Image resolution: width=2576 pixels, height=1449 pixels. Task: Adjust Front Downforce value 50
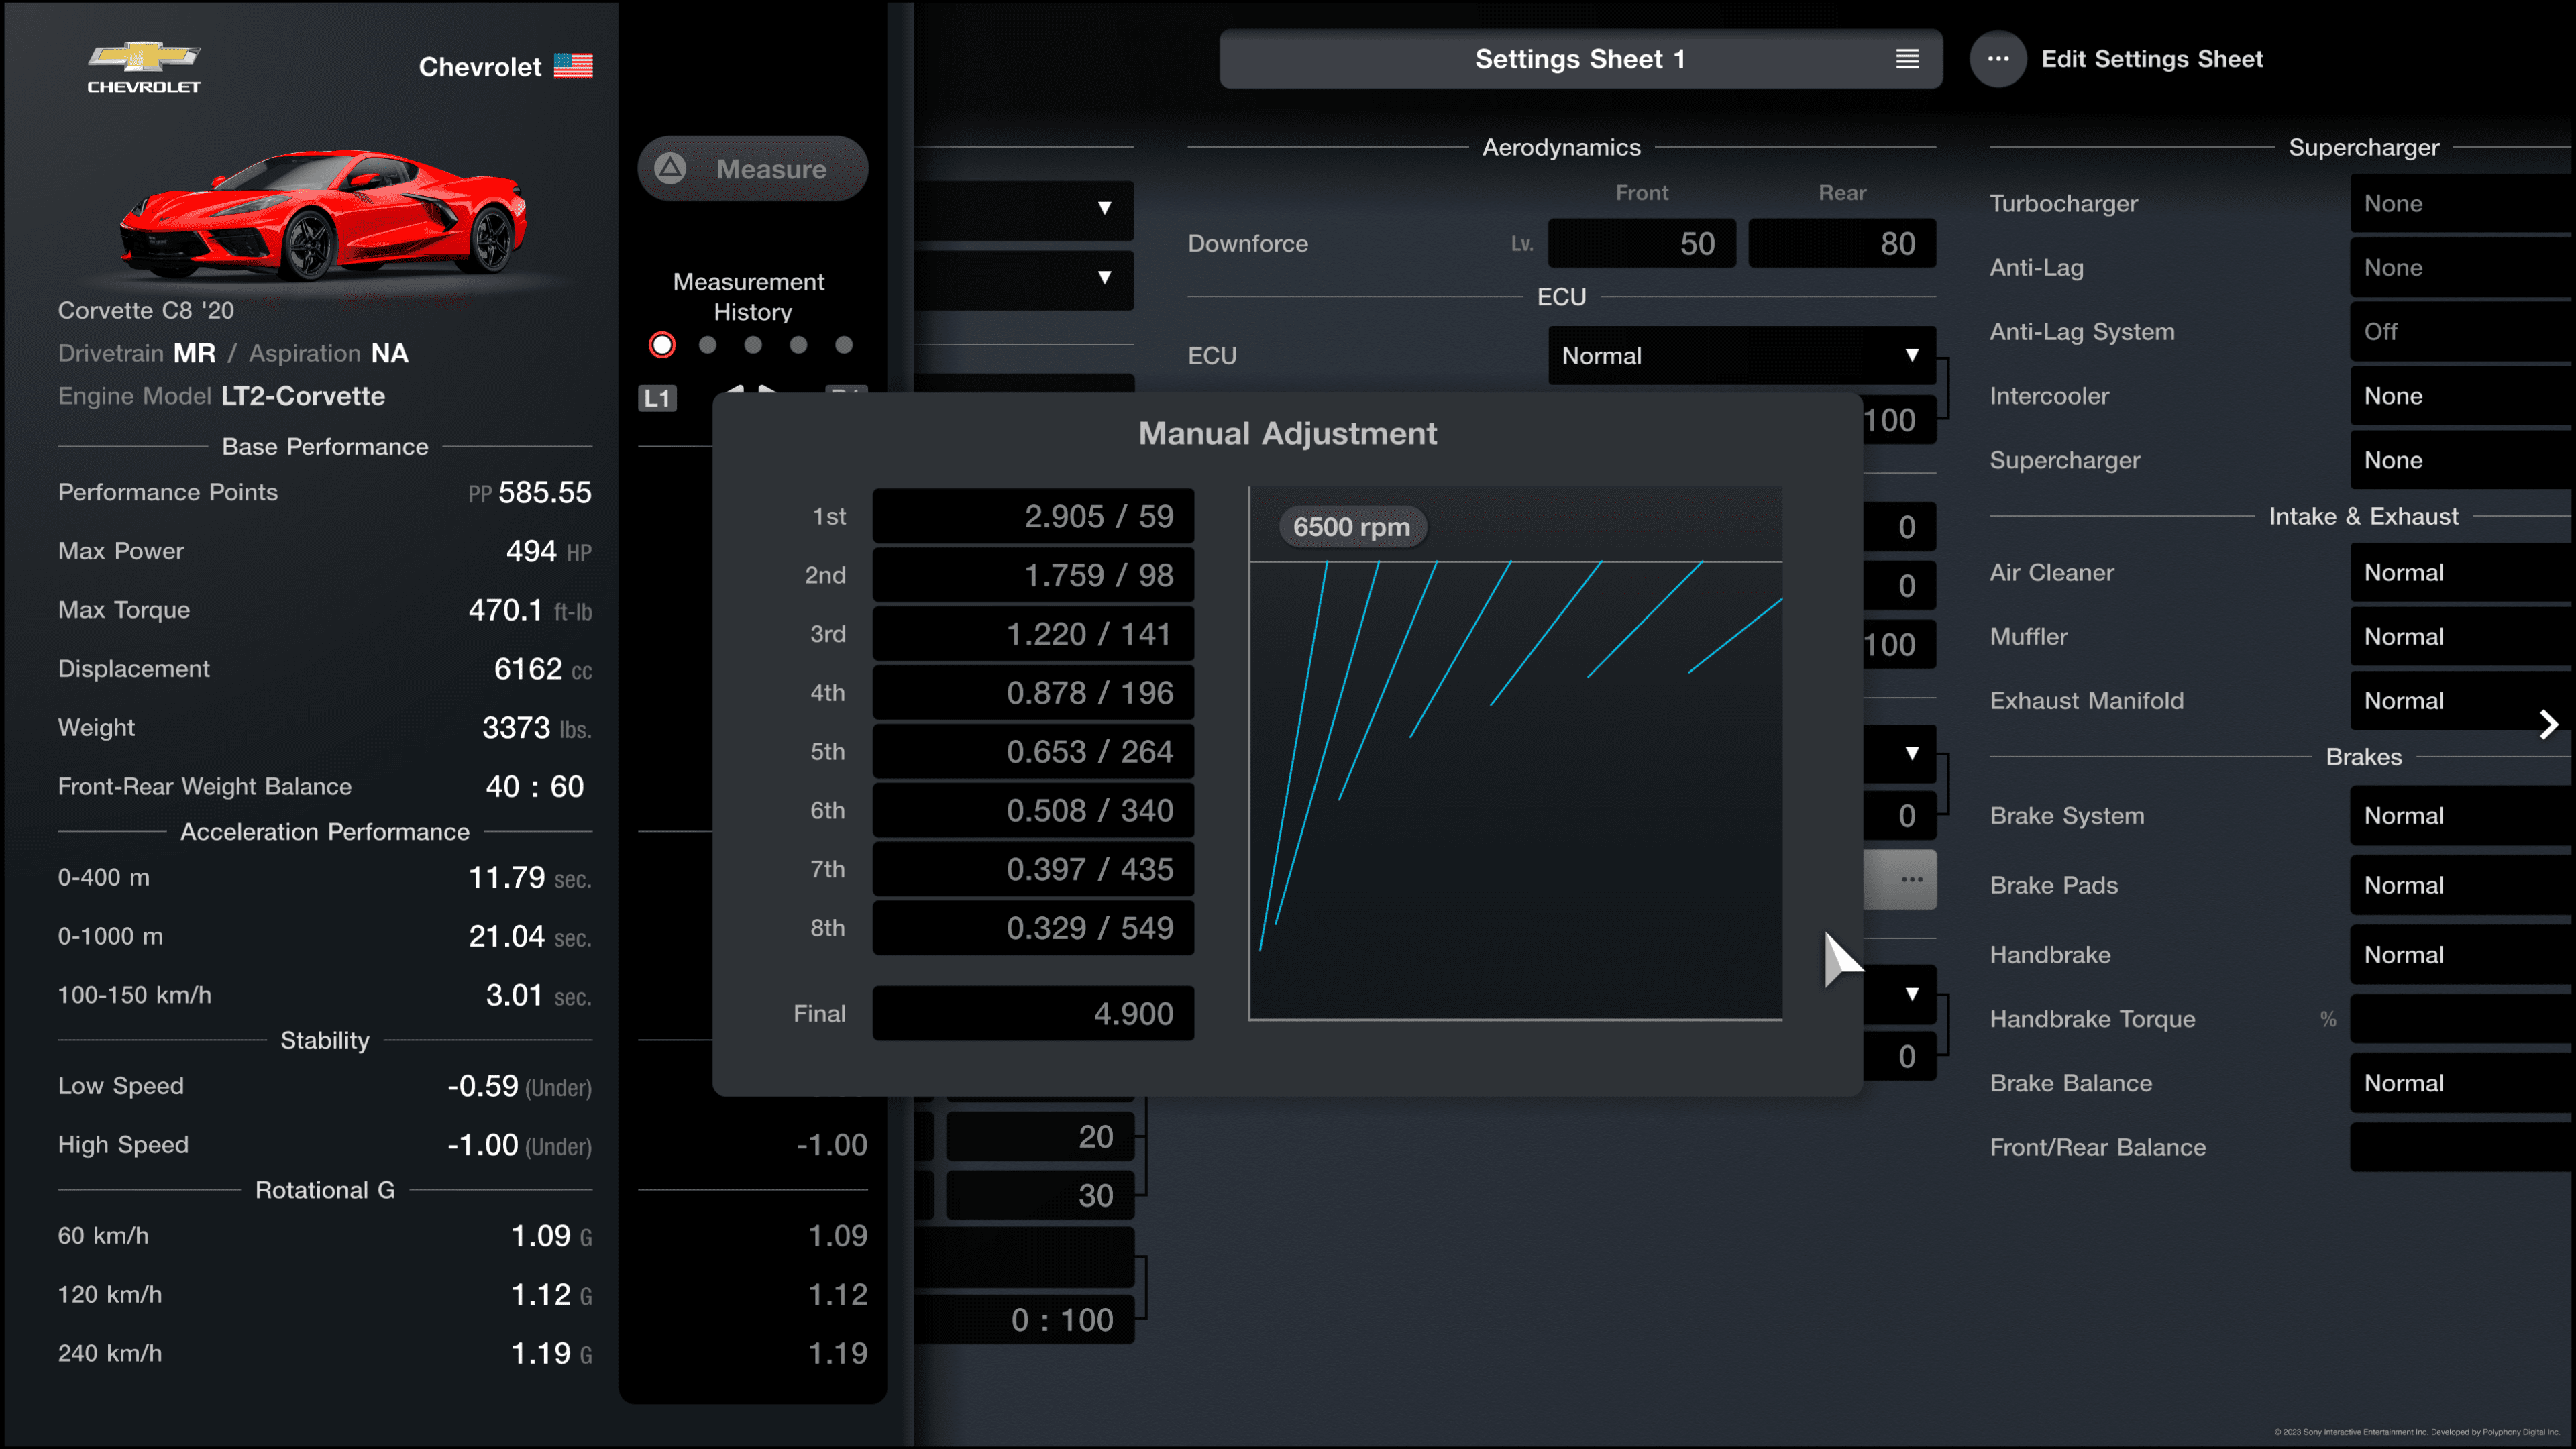point(1641,243)
